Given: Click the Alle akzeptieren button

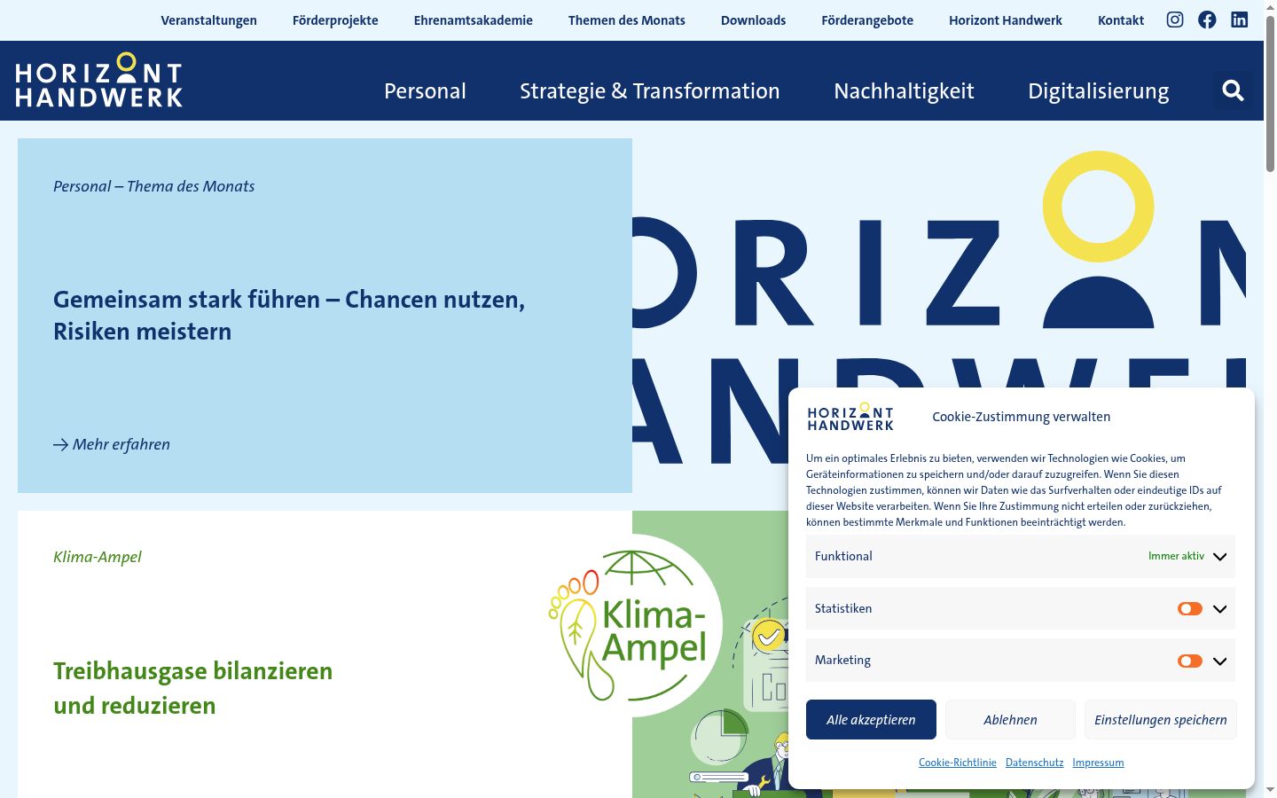Looking at the screenshot, I should click(x=871, y=719).
